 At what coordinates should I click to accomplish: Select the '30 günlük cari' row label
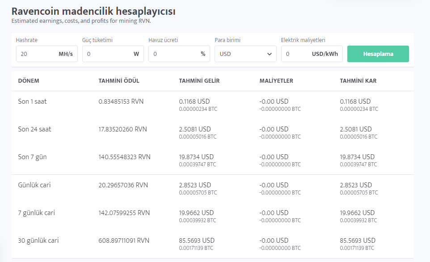click(x=38, y=241)
